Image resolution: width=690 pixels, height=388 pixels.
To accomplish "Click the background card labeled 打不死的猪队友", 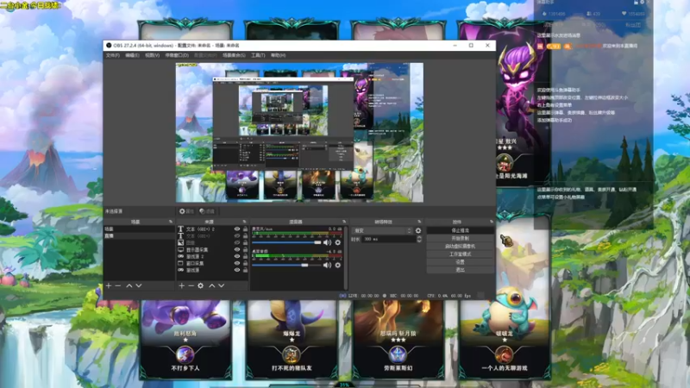I will pyautogui.click(x=292, y=340).
